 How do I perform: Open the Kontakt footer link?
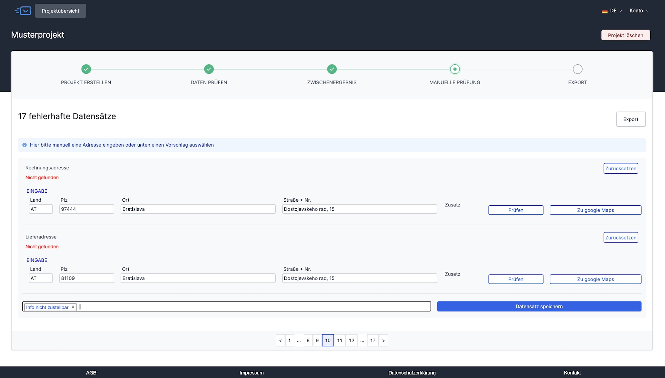coord(572,373)
